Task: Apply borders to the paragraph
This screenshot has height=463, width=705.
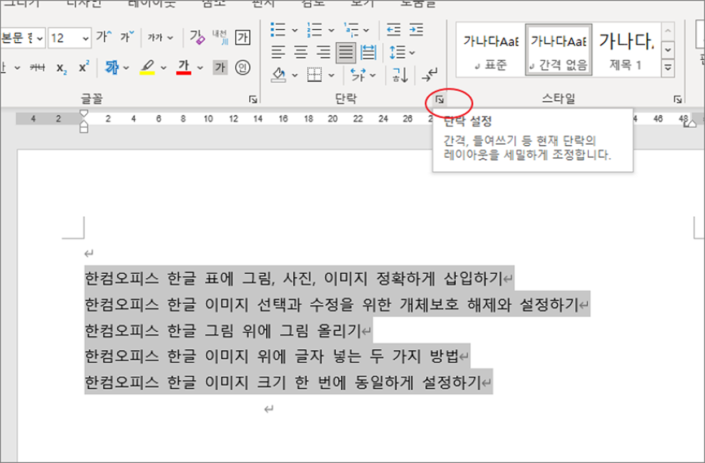Action: [x=314, y=74]
